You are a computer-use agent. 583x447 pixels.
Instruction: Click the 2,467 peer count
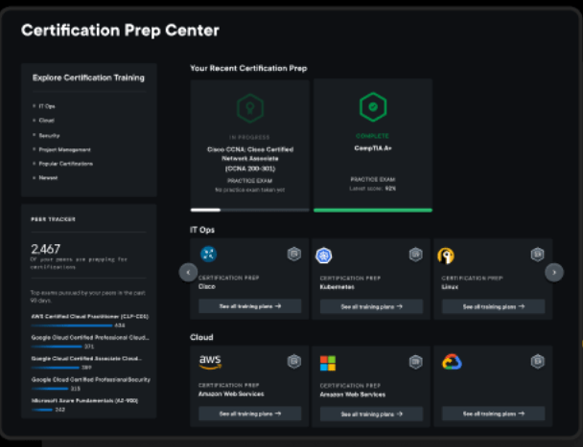tap(45, 249)
